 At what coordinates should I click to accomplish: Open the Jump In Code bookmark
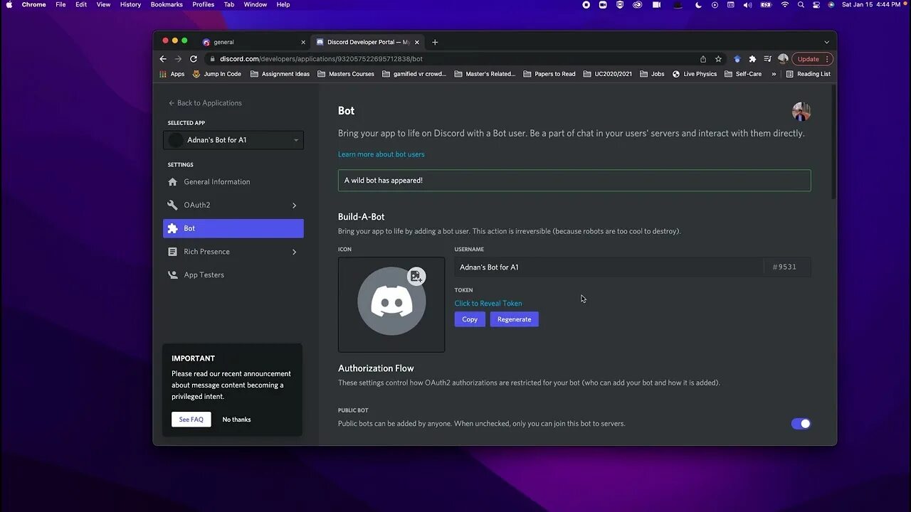[x=217, y=74]
